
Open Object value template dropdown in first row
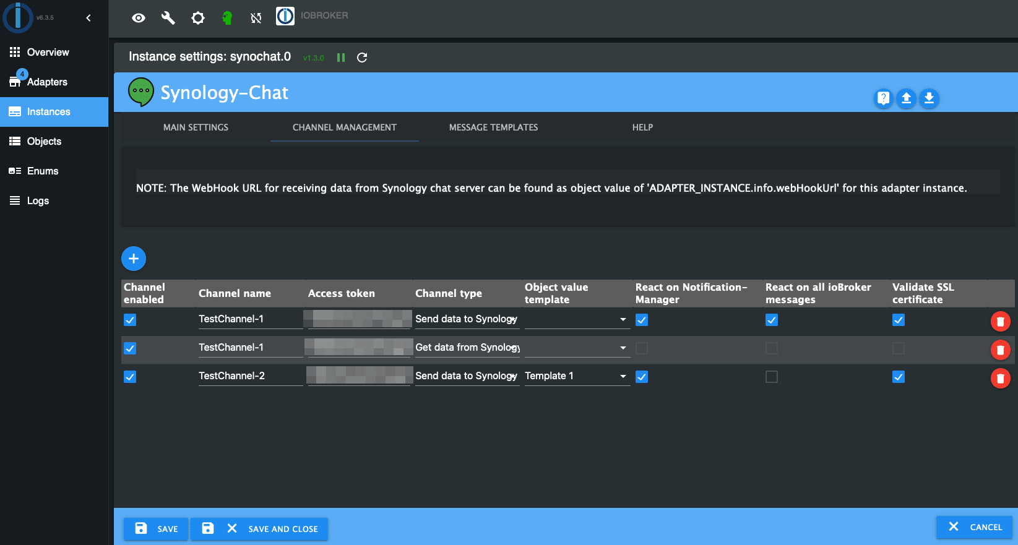(x=577, y=319)
